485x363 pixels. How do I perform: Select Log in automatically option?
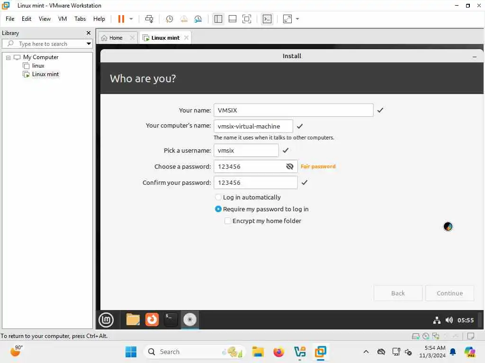tap(218, 197)
